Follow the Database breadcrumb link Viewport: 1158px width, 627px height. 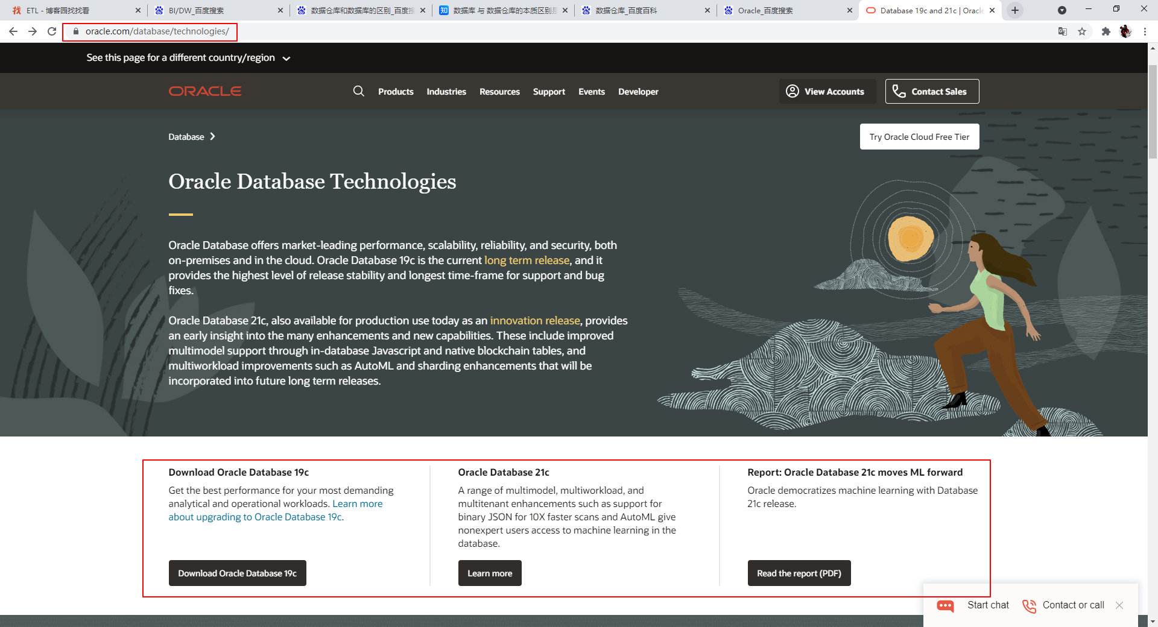(186, 137)
